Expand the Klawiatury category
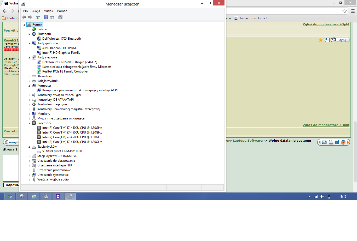The width and height of the screenshot is (357, 241). click(30, 76)
